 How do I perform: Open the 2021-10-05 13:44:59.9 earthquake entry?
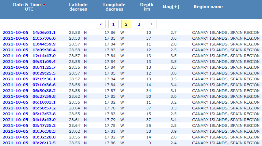pos(29,44)
